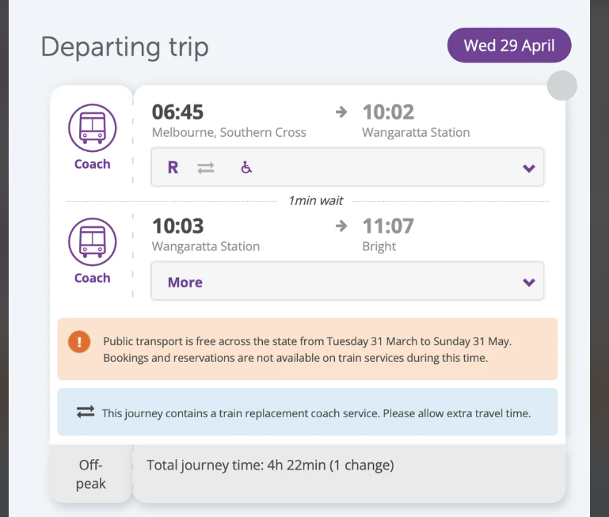The image size is (609, 517).
Task: Click the grey circle at the card corner
Action: [x=562, y=86]
